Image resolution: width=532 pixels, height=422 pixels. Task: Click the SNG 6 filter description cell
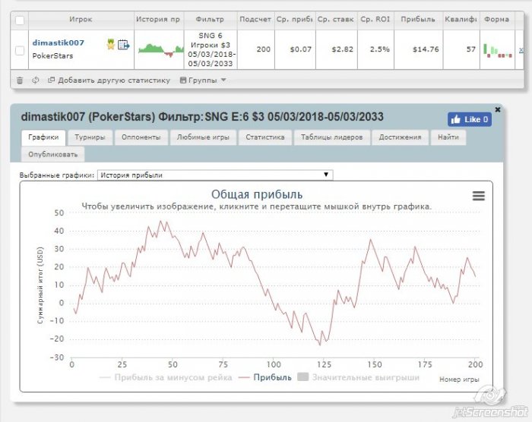[211, 49]
